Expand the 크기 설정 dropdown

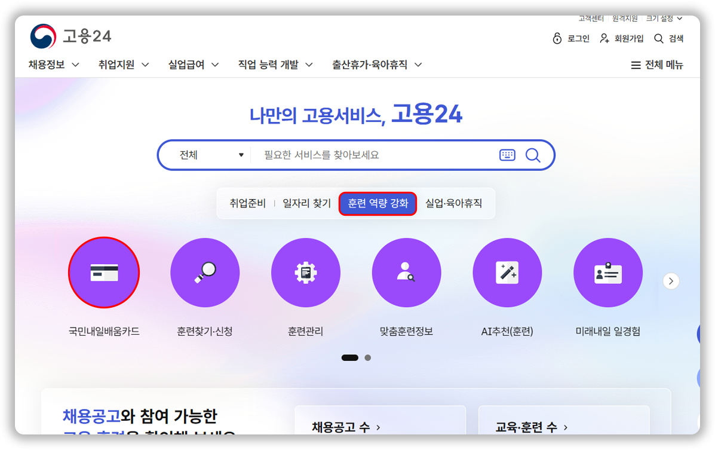tap(664, 19)
